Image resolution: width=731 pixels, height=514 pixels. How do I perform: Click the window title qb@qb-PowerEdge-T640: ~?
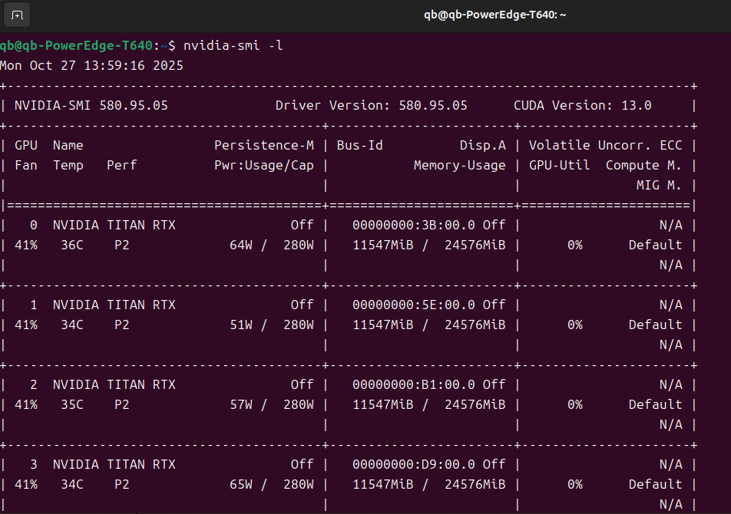click(x=495, y=15)
